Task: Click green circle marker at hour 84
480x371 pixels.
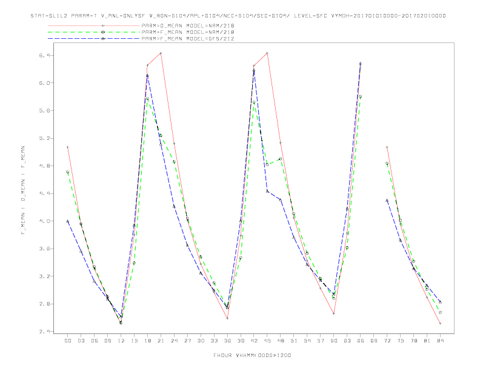Action: [440, 312]
